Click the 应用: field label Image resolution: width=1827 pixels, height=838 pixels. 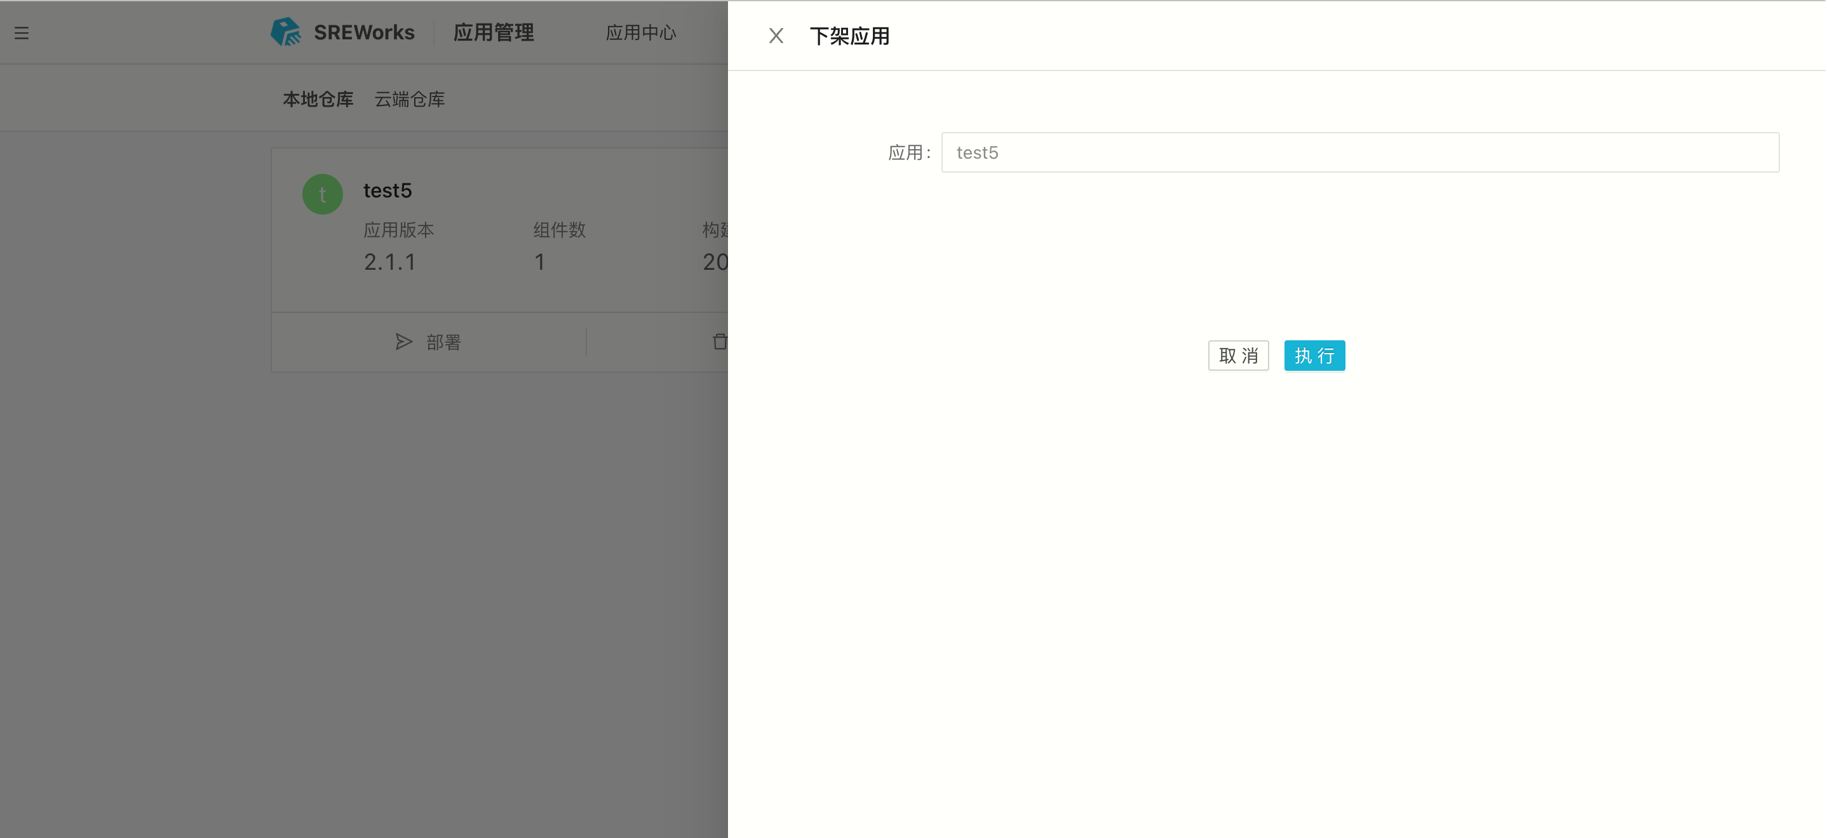click(908, 153)
